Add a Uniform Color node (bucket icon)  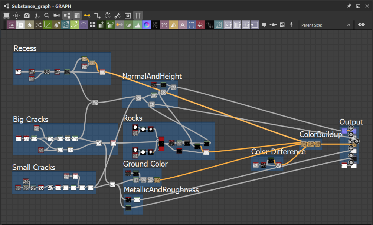[x=200, y=25]
